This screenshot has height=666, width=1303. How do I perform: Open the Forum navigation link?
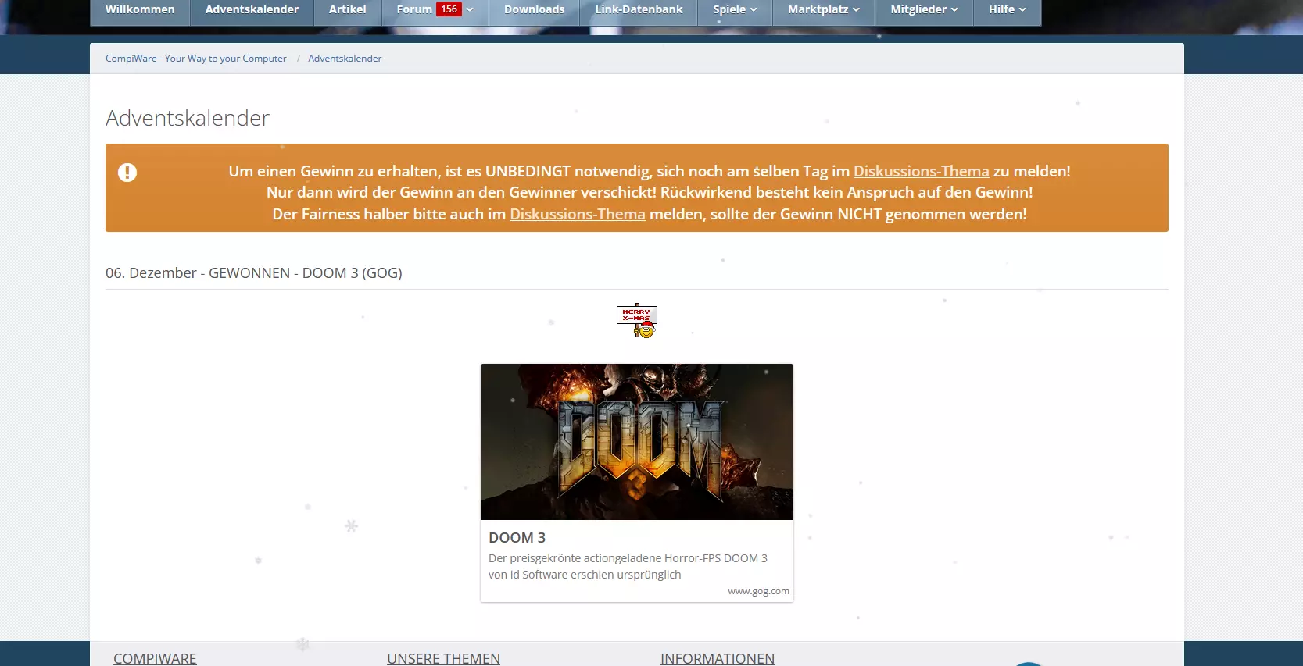414,9
